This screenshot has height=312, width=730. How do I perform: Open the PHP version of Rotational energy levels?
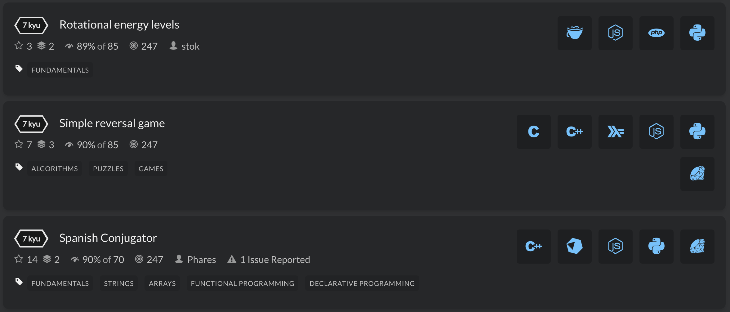[x=657, y=33]
